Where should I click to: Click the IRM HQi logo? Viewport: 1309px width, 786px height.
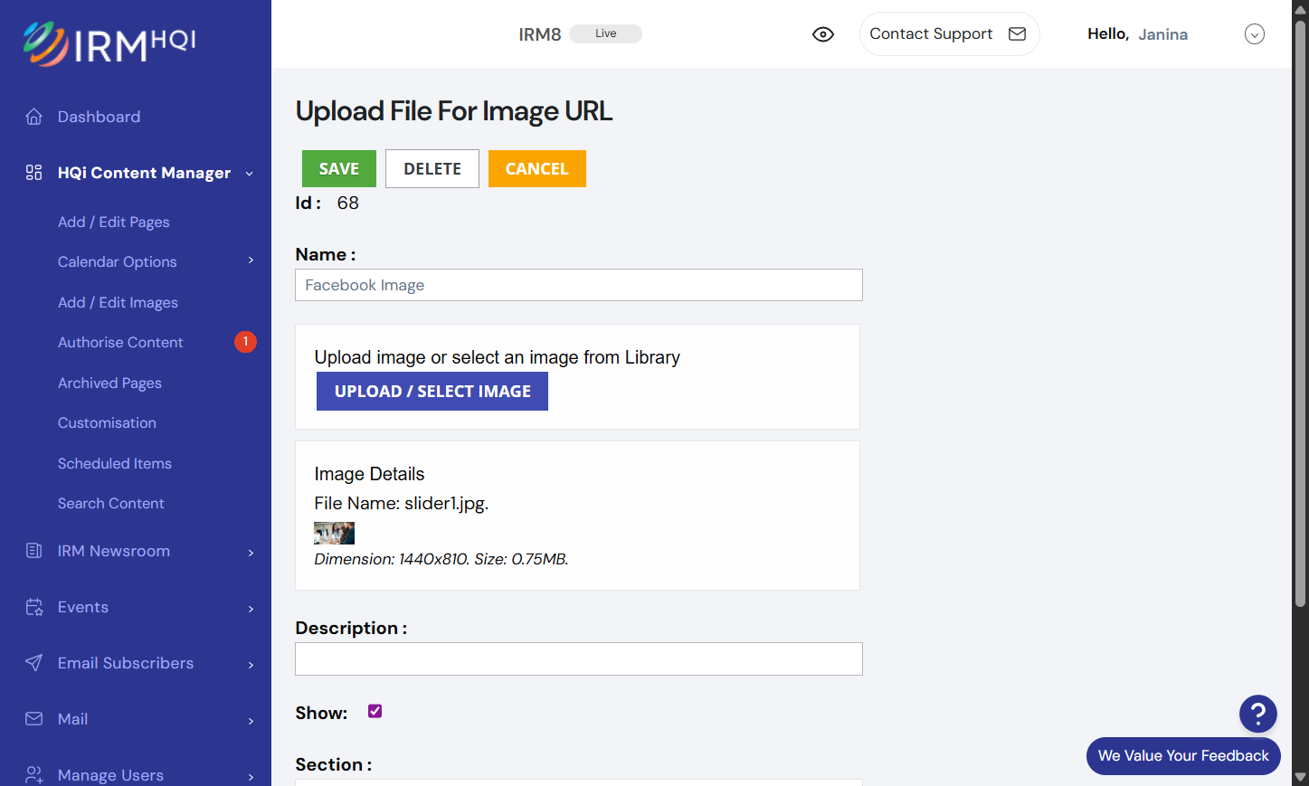[x=109, y=43]
